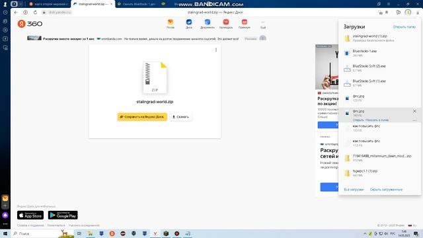Click the plus icon in left sidebar
Screen dimensions: 423x238
tap(5, 206)
